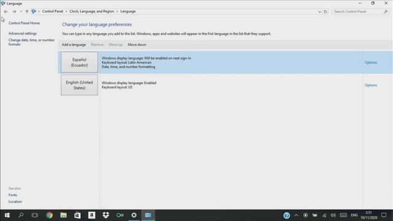This screenshot has width=393, height=221.
Task: Open the taskbar clock and date
Action: 368,215
